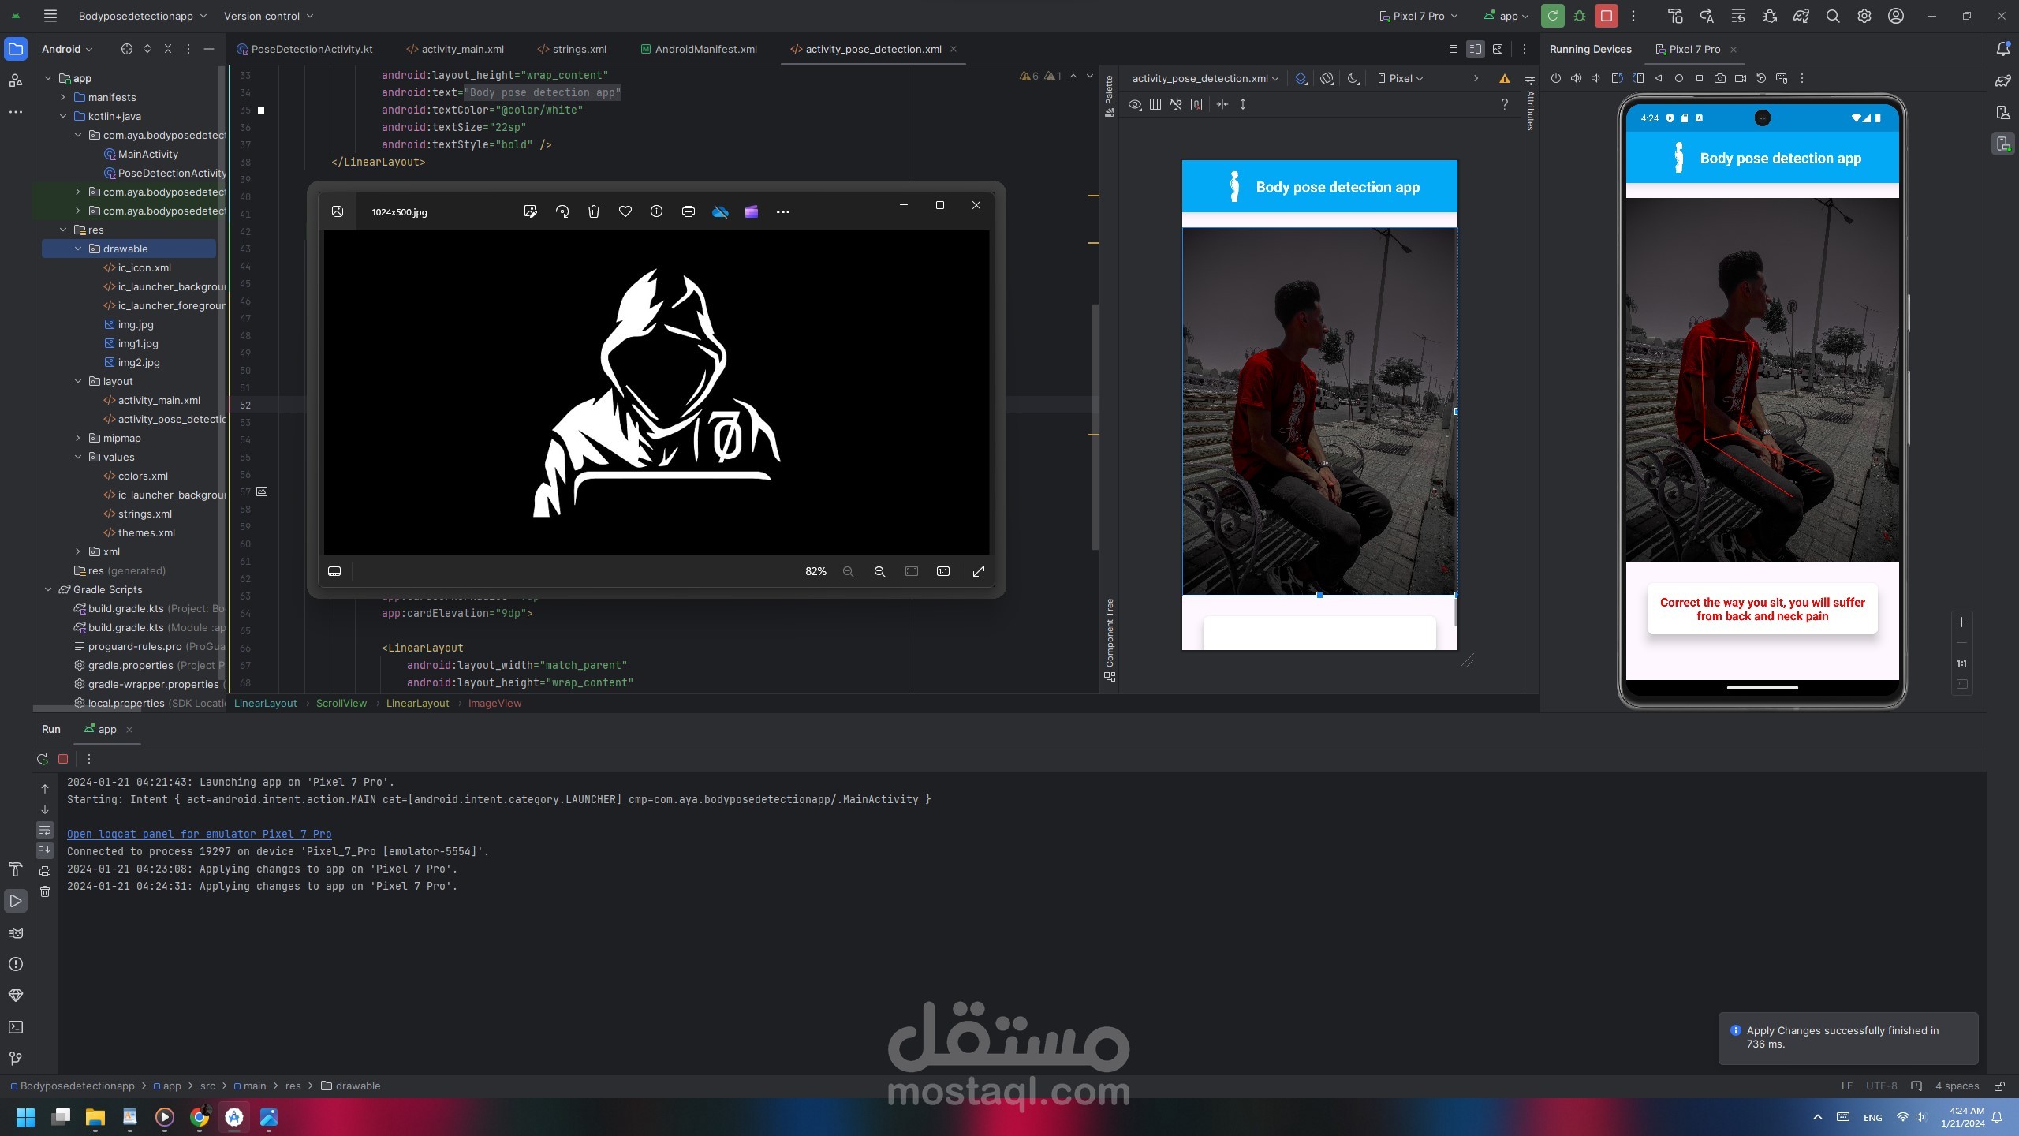Stop the running app in main toolbar
Viewport: 2019px width, 1136px height.
pos(1607,16)
